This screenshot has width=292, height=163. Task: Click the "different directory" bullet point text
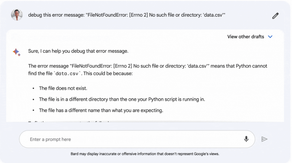(x=122, y=99)
